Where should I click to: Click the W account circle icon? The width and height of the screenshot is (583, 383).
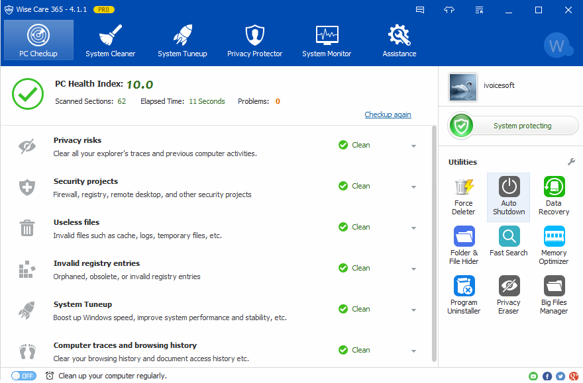[x=557, y=45]
